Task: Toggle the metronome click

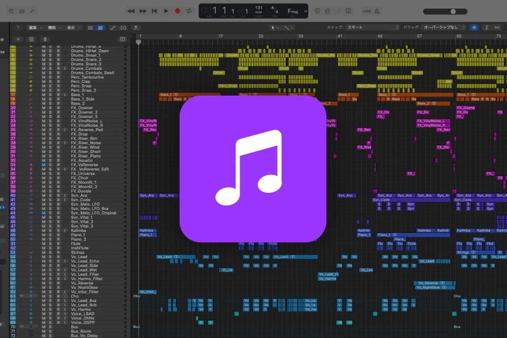Action: click(x=377, y=11)
